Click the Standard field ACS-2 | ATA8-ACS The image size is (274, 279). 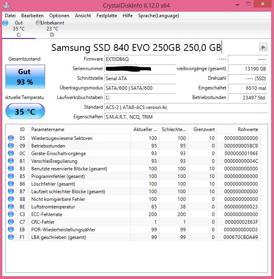(186, 107)
